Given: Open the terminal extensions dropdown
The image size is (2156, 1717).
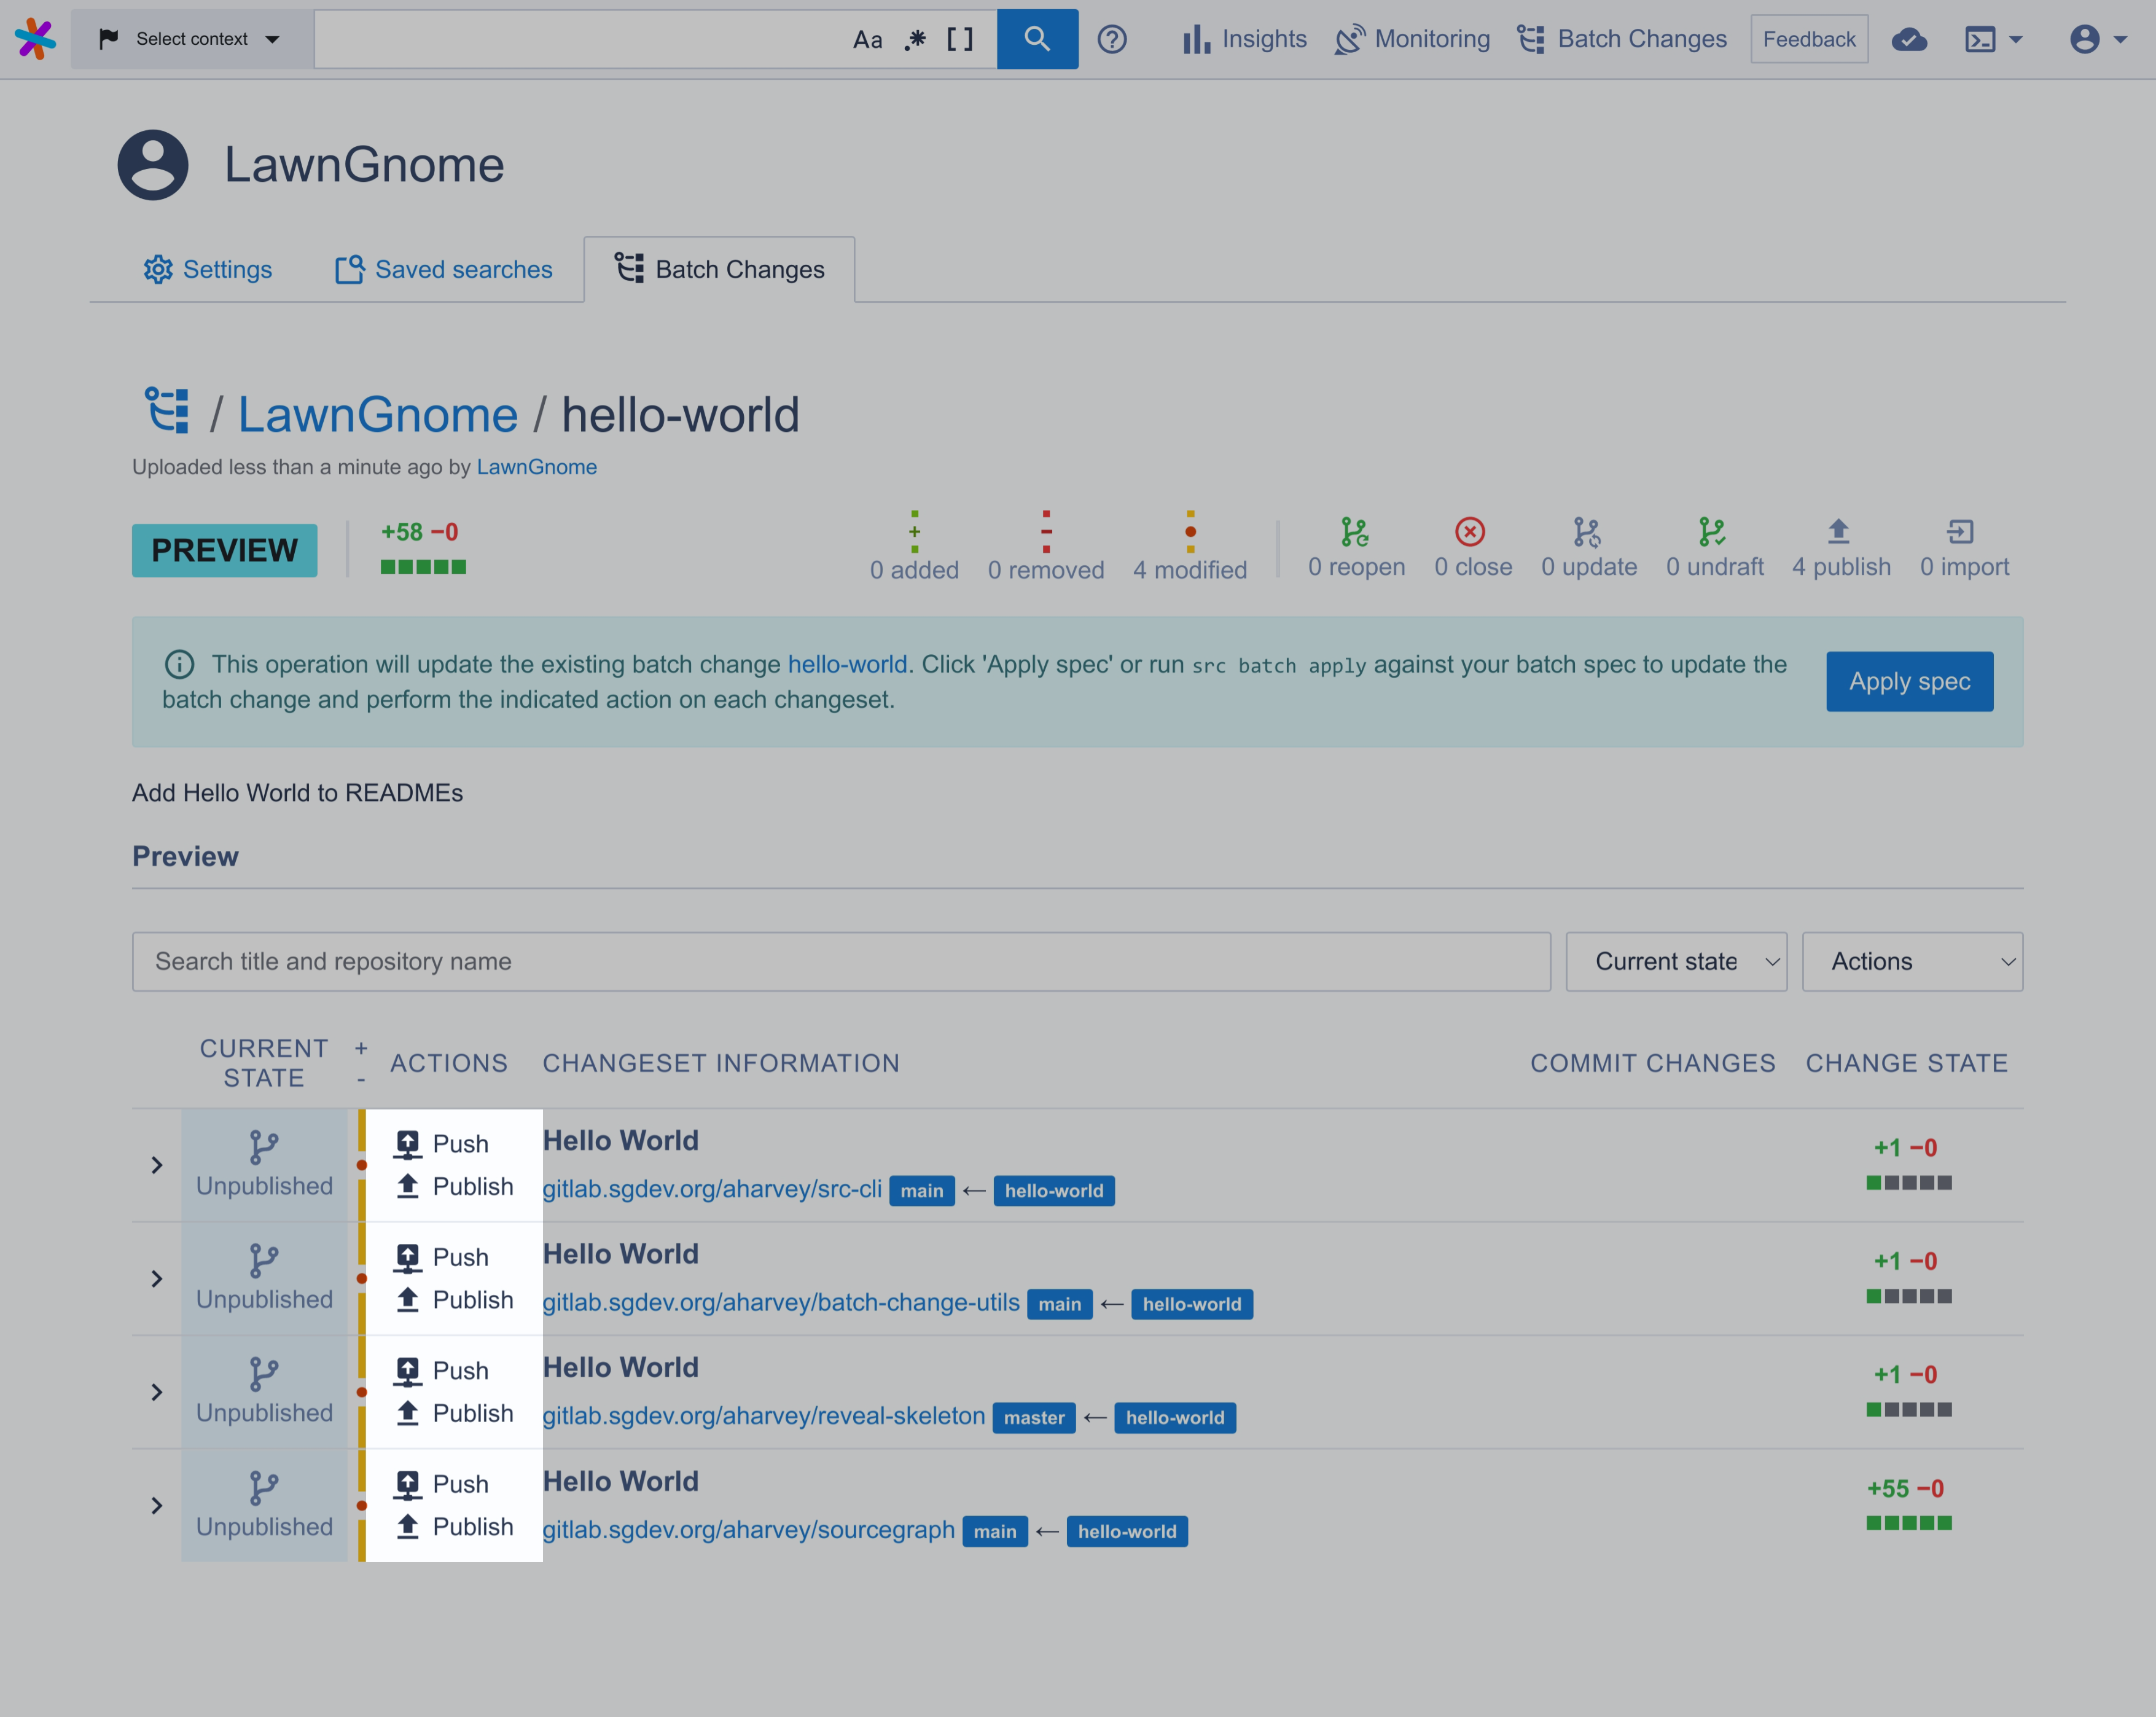Looking at the screenshot, I should (1993, 39).
